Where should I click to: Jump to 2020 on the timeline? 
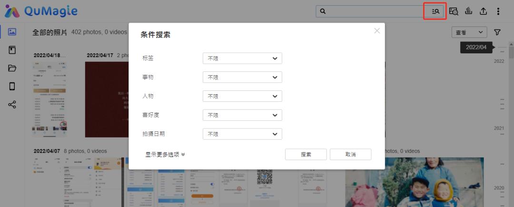tap(499, 188)
